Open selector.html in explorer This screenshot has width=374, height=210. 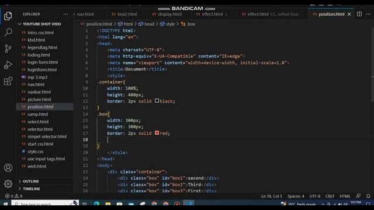tap(40, 129)
